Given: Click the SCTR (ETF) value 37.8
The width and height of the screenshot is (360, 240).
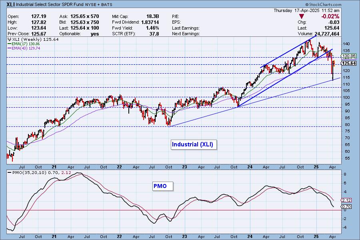Looking at the screenshot, I should 154,34.
